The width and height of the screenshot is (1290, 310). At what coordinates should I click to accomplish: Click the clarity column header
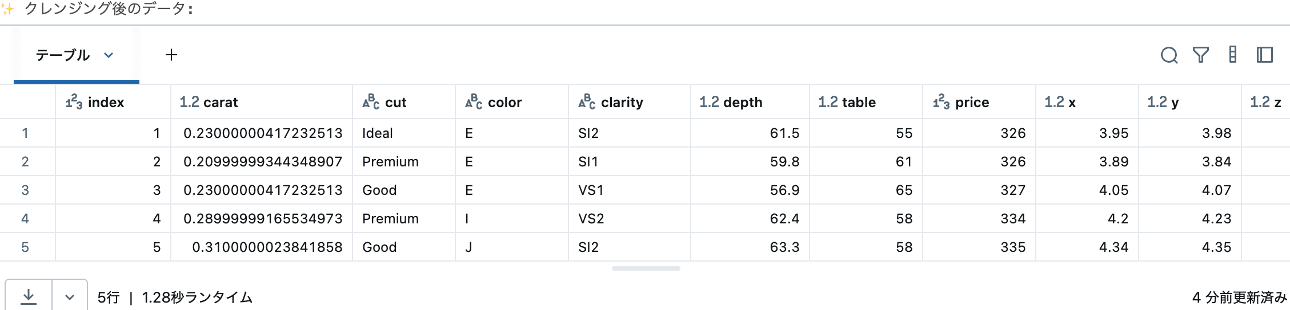click(x=622, y=103)
